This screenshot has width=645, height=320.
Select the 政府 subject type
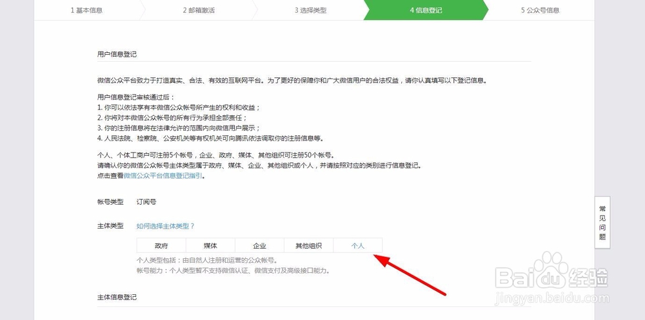(x=161, y=246)
